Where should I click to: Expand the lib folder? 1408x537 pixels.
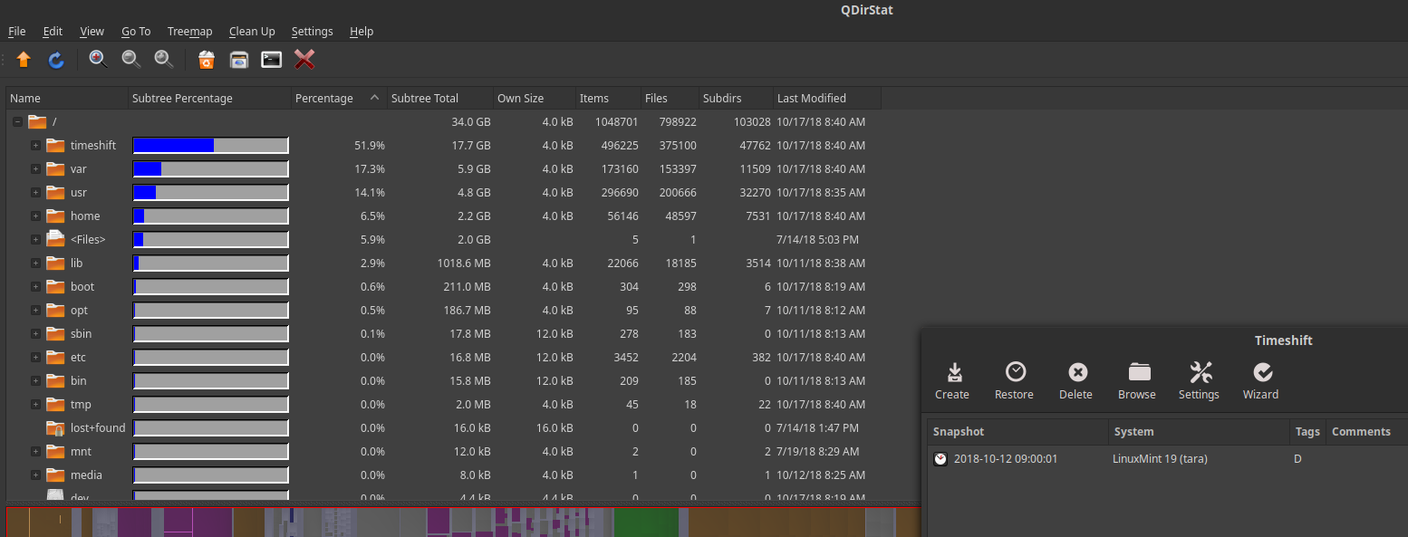pos(35,263)
